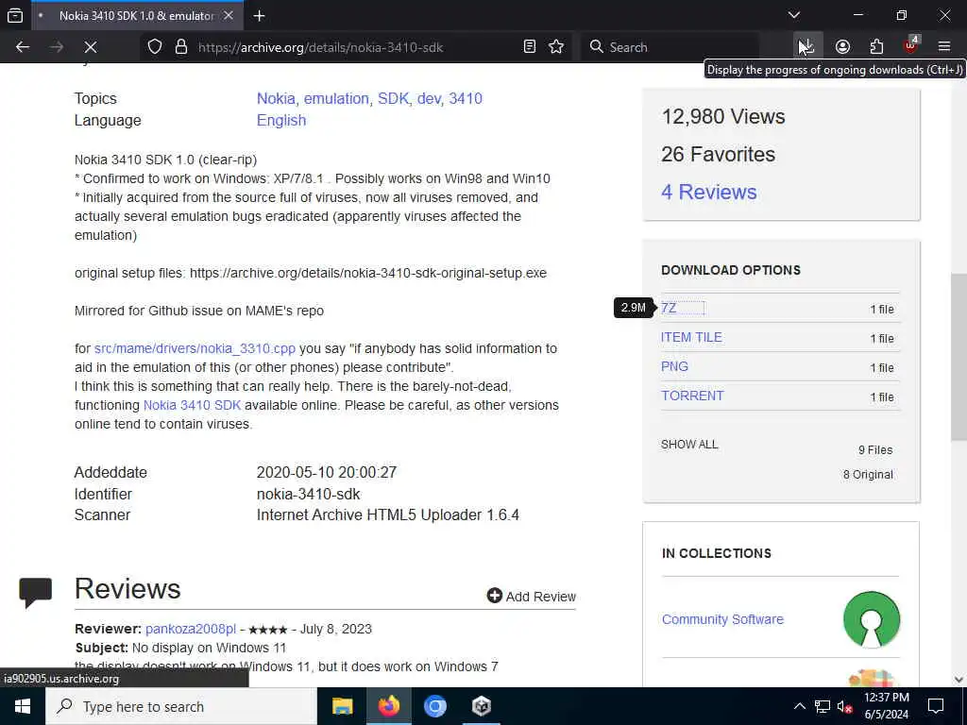The image size is (967, 725).
Task: Open reviewer pankoza2008pl profile
Action: pos(191,629)
